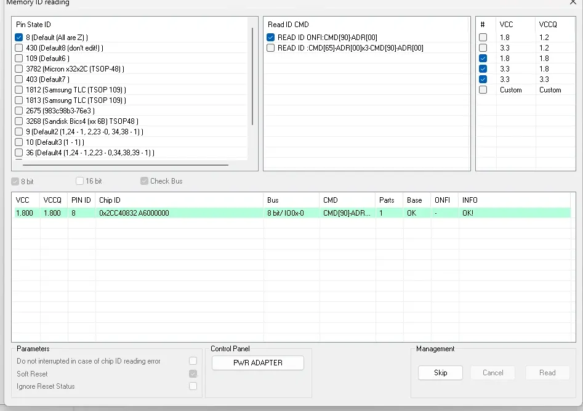Check the 1812 Samsung TLC pin state
Viewport: 583px width, 411px height.
click(x=19, y=90)
